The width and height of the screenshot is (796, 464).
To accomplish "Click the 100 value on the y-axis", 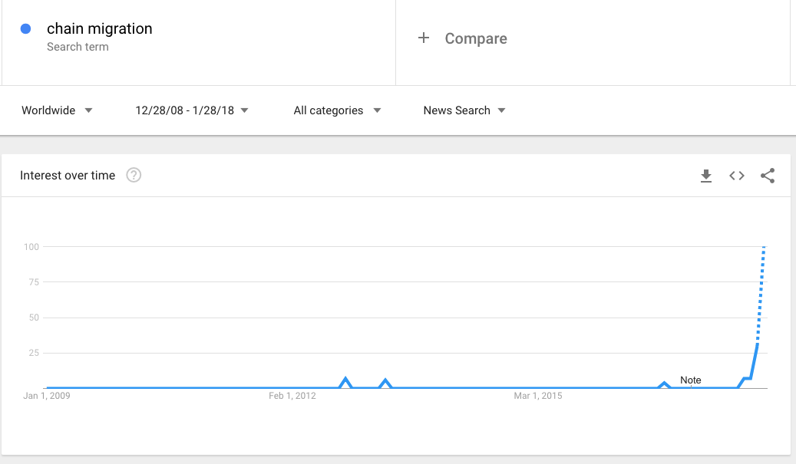I will point(31,247).
